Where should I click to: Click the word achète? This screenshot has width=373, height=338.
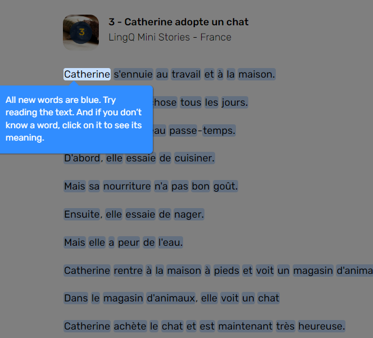tap(130, 326)
